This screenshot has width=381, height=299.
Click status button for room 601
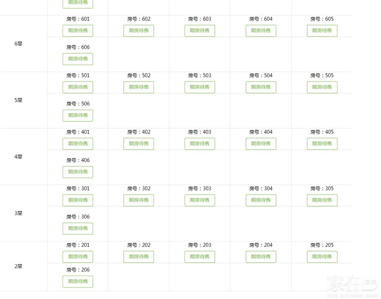click(x=78, y=31)
